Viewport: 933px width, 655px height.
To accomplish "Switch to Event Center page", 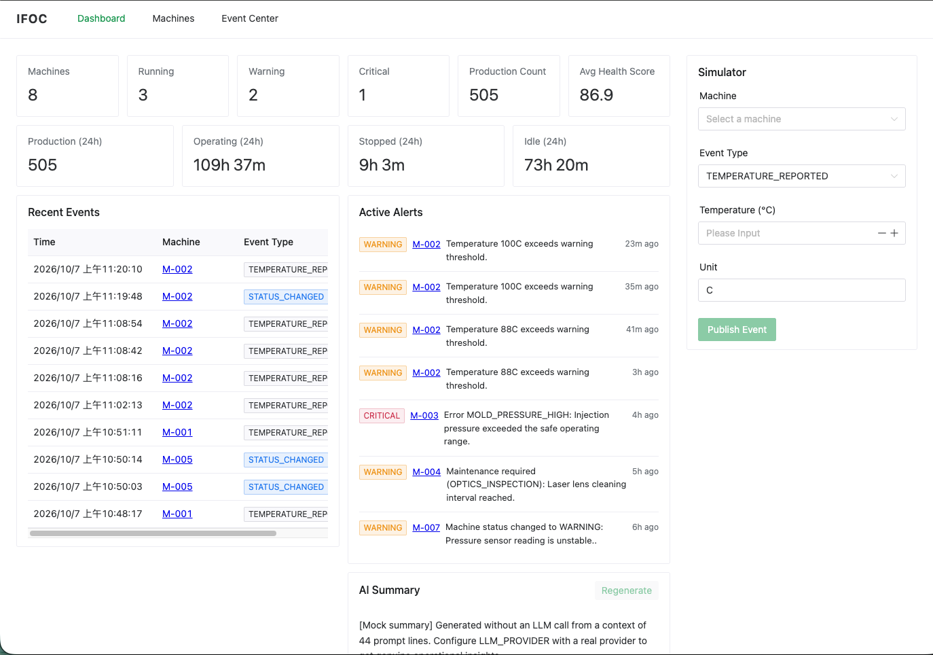I will point(250,18).
